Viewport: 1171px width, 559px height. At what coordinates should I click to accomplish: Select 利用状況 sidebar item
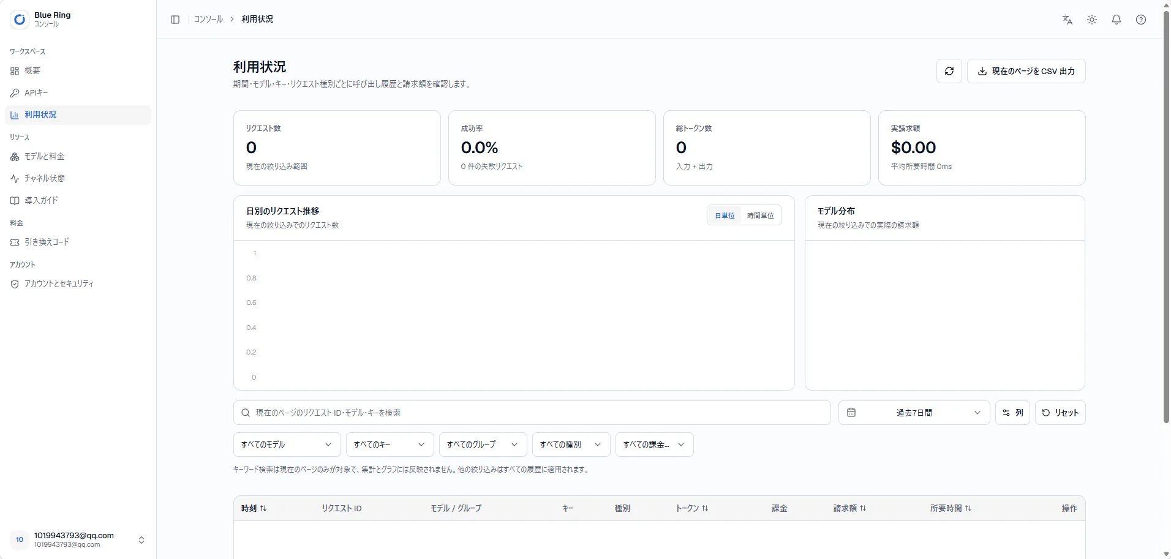(78, 115)
